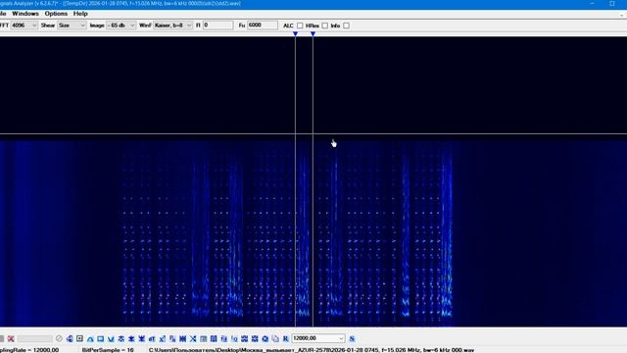Click the Fu upper frequency field showing 6000
The image size is (627, 353).
pos(263,25)
